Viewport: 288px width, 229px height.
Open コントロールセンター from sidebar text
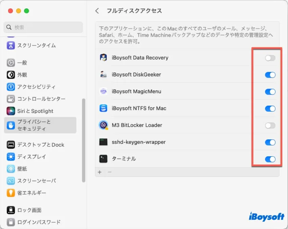coord(41,99)
